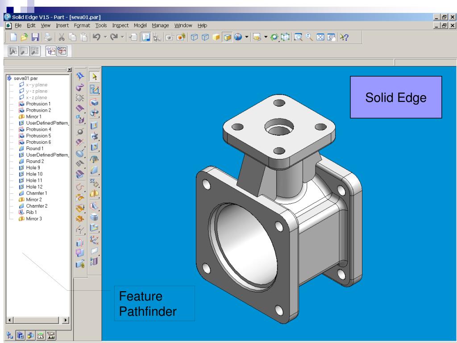Activate the Select Tool arrow
Viewport: 457px width, 343px height.
point(95,76)
